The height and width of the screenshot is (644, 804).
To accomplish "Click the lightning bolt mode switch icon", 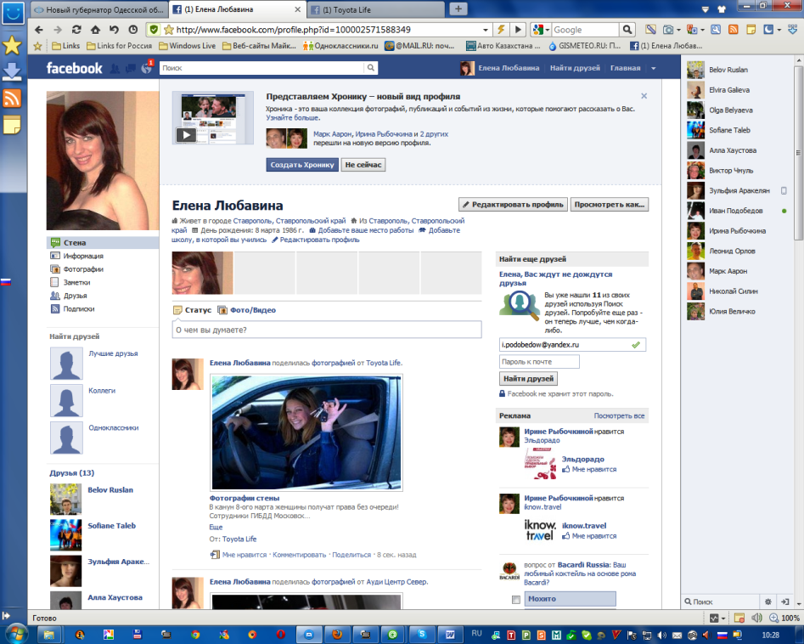I will (x=500, y=30).
